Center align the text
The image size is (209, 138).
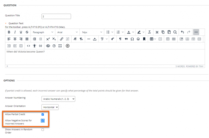(x=15, y=39)
